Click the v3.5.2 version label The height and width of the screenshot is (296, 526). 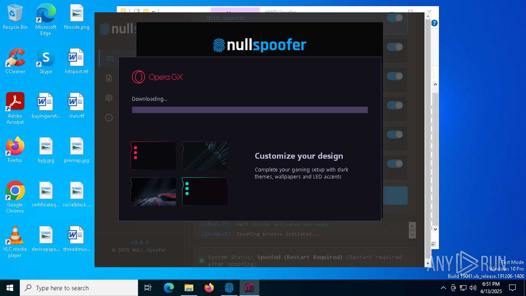[x=140, y=242]
